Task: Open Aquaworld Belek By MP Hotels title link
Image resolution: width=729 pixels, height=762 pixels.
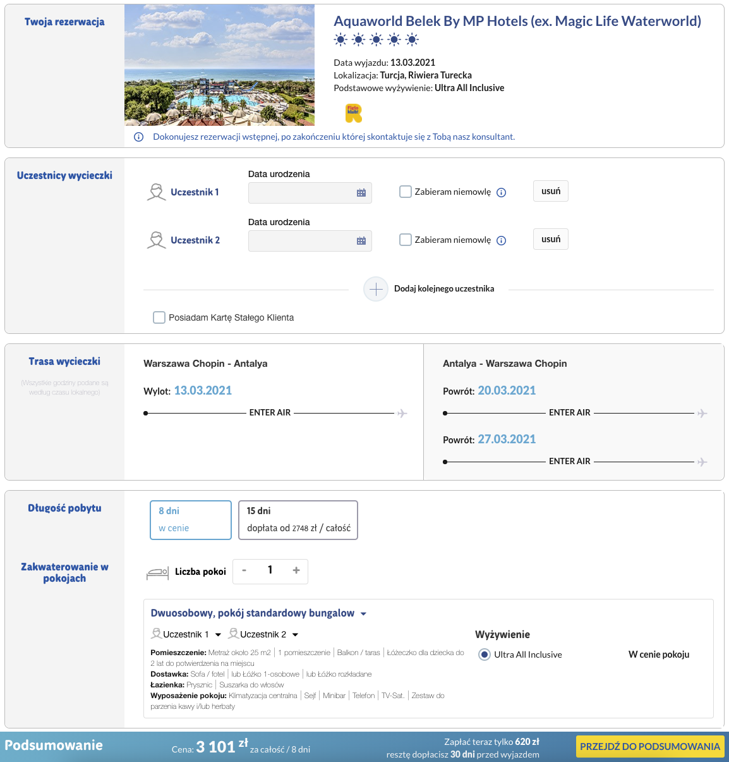Action: tap(517, 21)
